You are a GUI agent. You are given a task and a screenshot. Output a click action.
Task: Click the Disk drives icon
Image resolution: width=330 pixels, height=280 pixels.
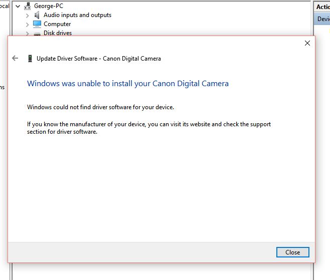click(37, 34)
